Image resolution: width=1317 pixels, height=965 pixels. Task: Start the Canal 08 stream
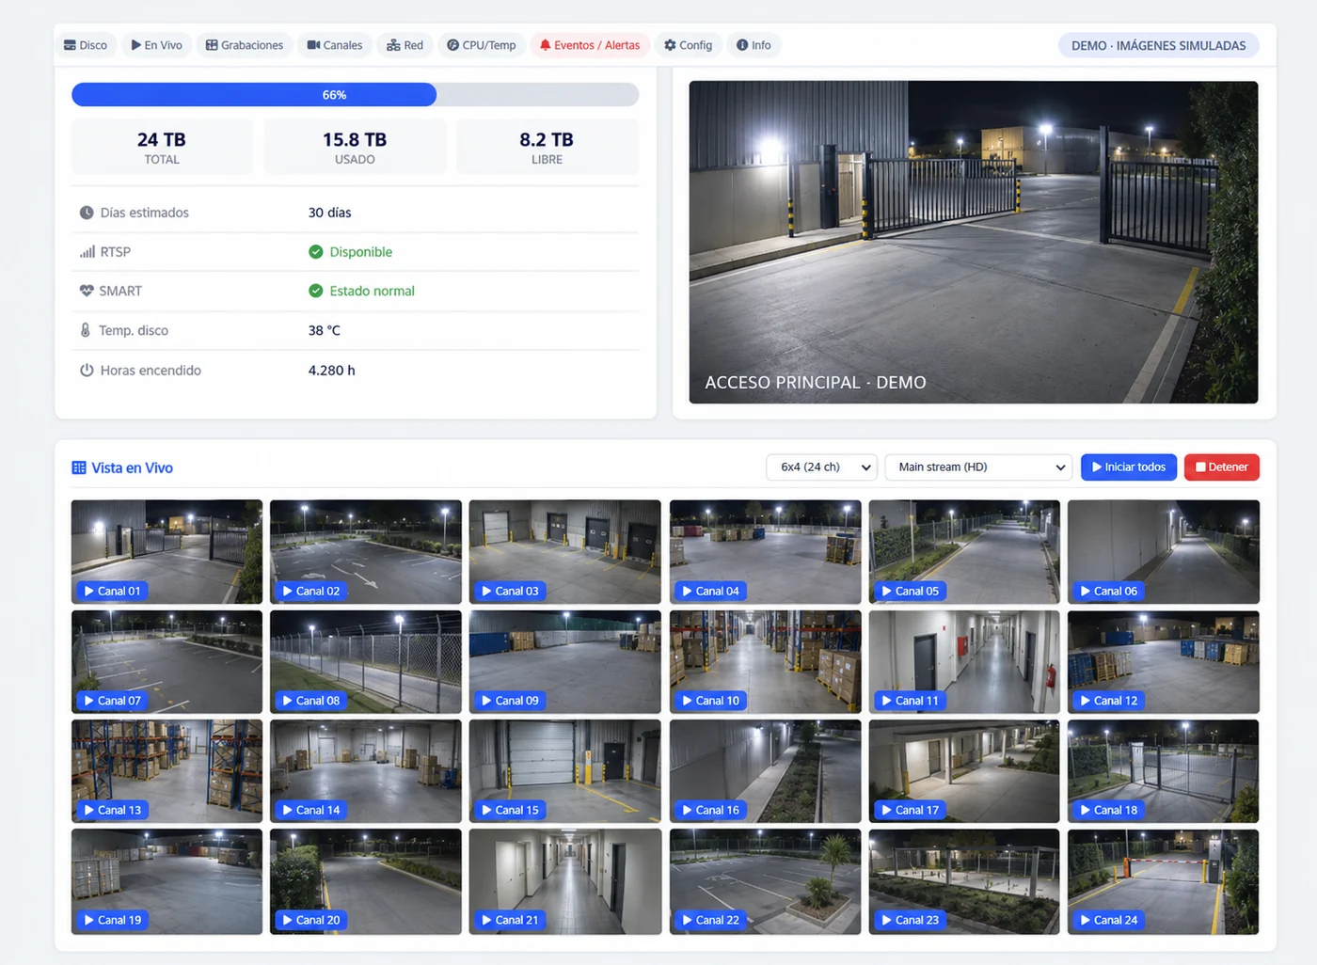point(310,701)
